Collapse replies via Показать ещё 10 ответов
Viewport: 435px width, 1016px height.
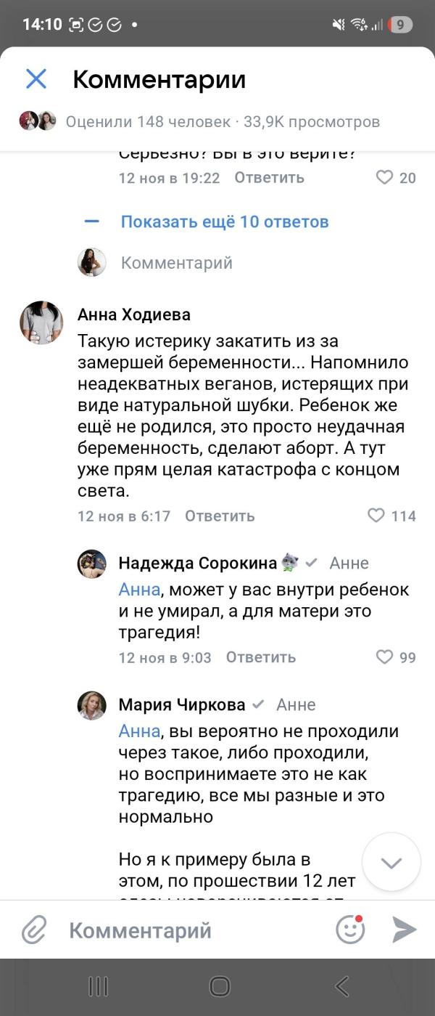click(x=224, y=222)
